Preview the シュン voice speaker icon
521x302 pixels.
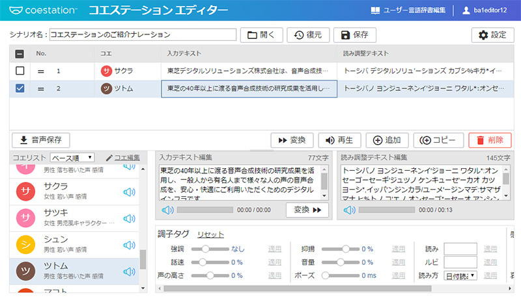click(x=129, y=245)
